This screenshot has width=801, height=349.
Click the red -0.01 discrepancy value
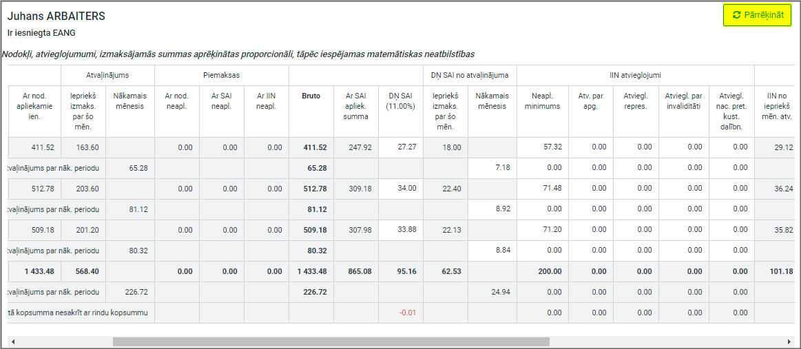408,313
